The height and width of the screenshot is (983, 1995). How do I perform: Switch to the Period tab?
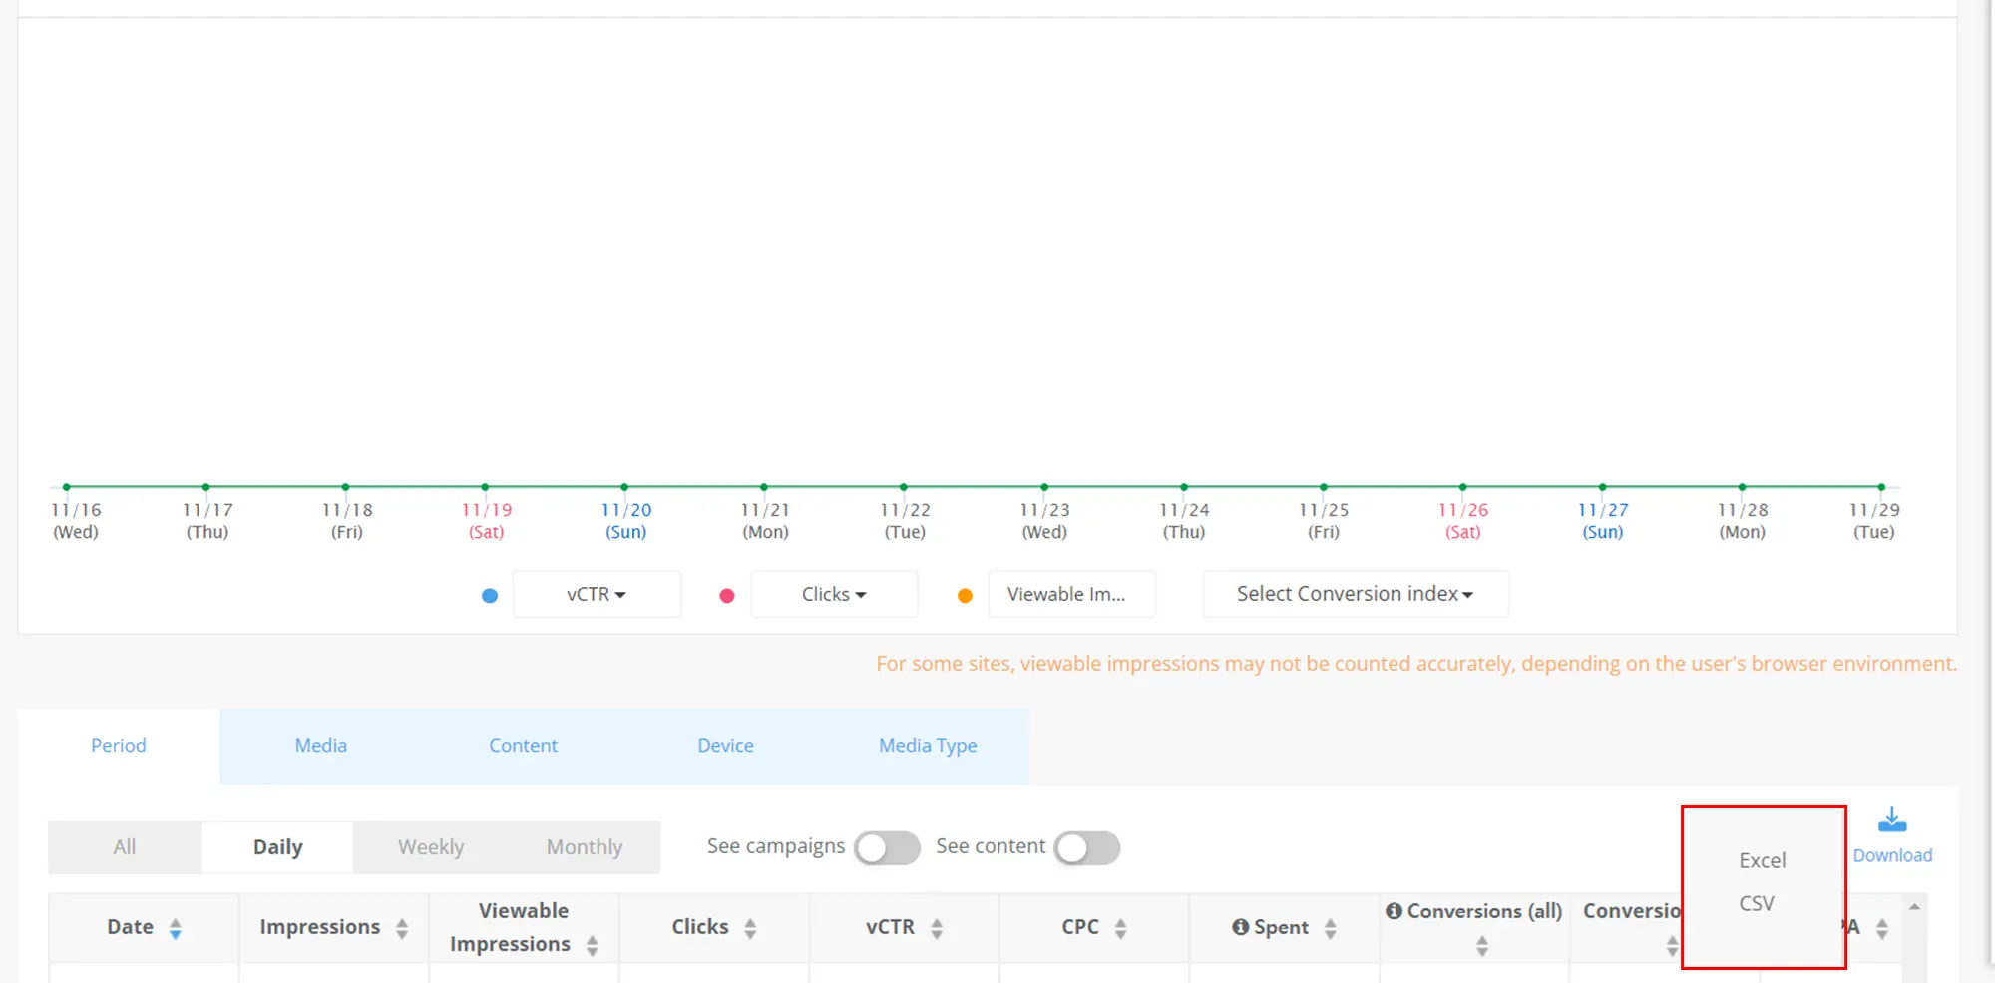tap(119, 746)
